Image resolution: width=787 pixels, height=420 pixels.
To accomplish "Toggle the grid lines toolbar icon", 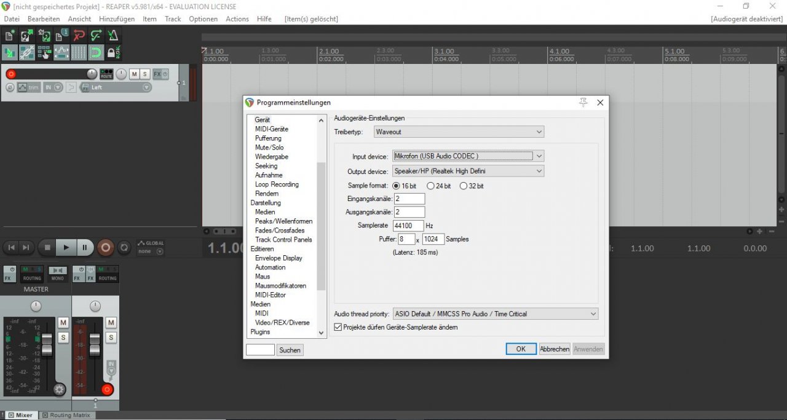I will click(x=79, y=52).
